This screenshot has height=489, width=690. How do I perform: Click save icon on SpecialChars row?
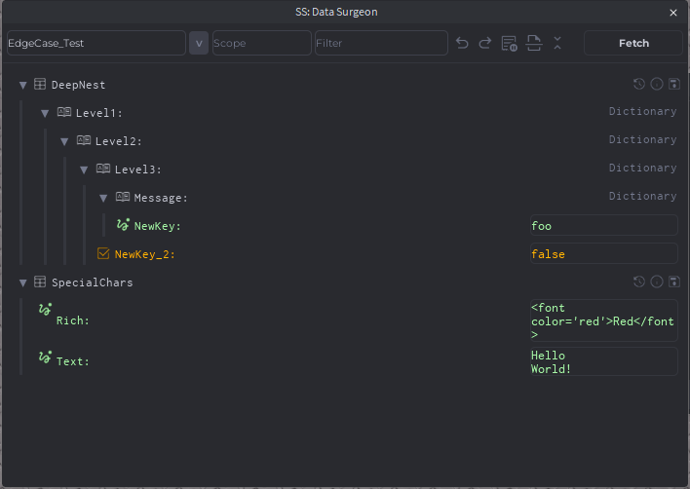pyautogui.click(x=674, y=282)
